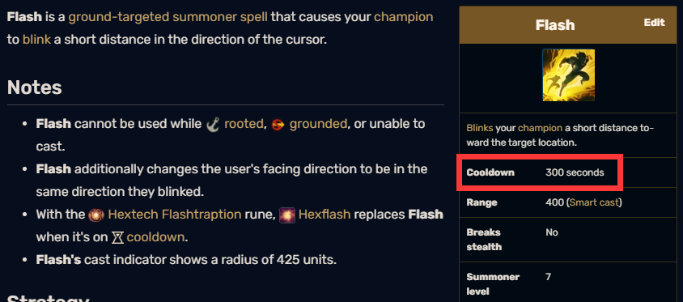Open the grounded text link
Viewport: 683px width, 302px height.
click(318, 124)
